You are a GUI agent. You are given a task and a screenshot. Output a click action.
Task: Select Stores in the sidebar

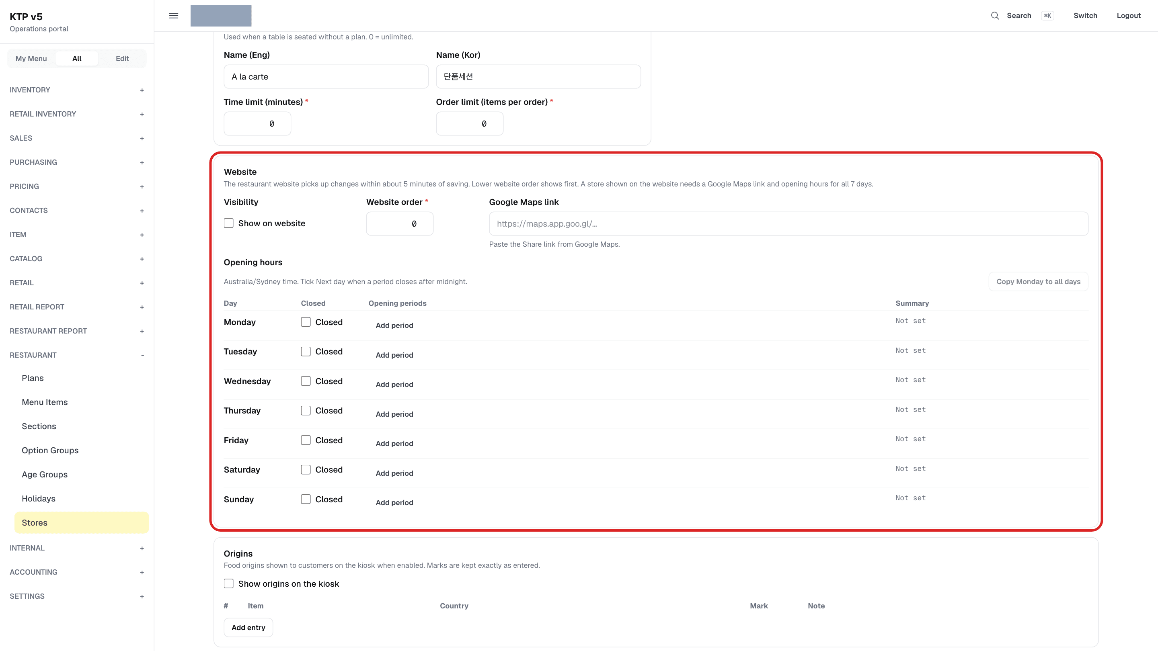tap(81, 522)
